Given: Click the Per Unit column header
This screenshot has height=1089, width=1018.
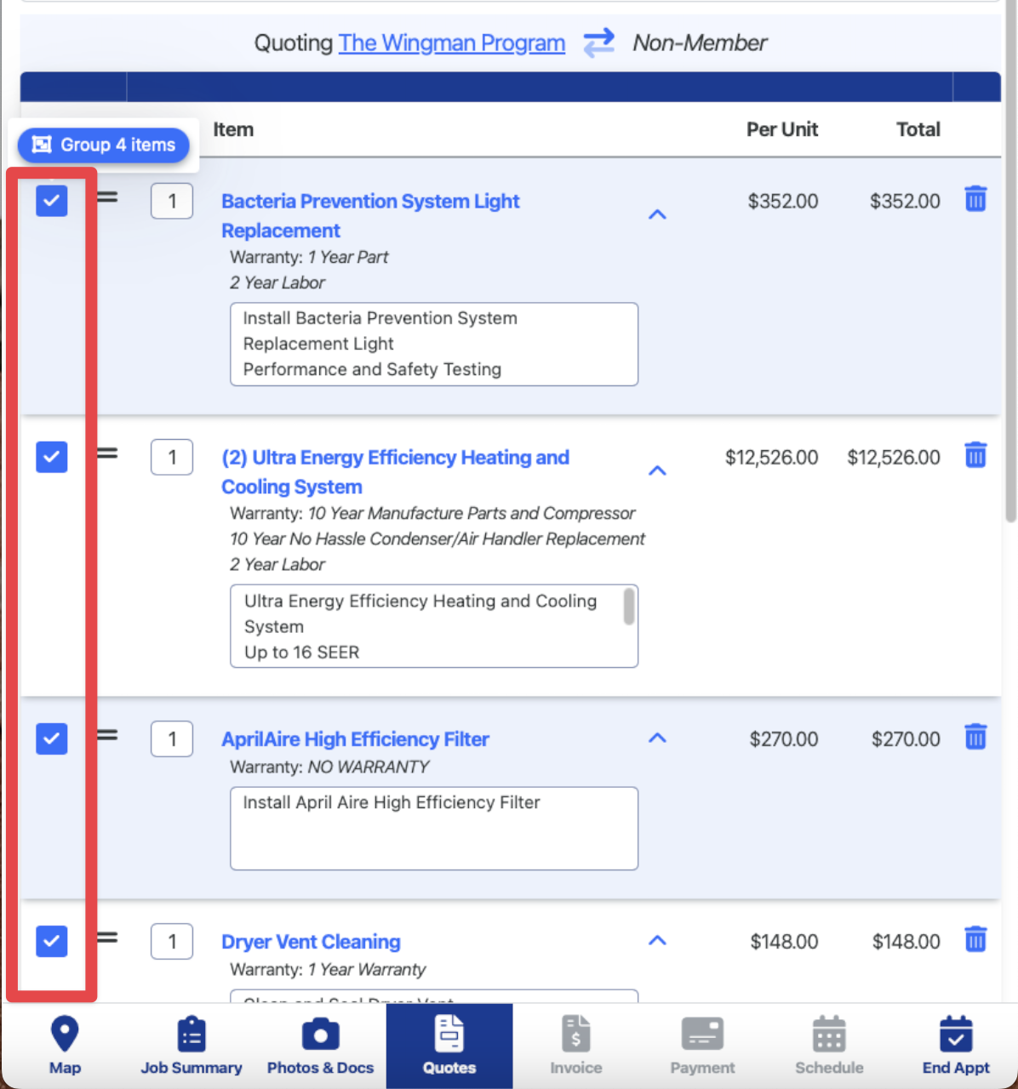Looking at the screenshot, I should 782,129.
